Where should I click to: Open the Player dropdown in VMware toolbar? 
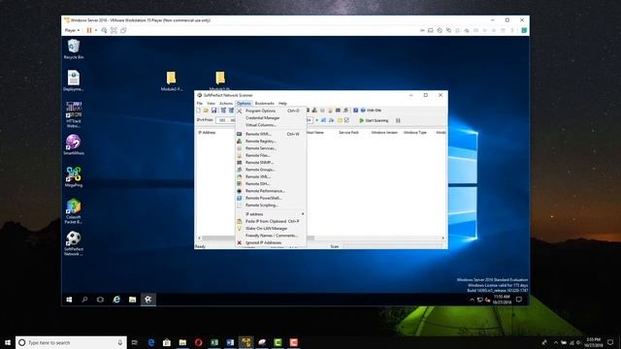[72, 30]
